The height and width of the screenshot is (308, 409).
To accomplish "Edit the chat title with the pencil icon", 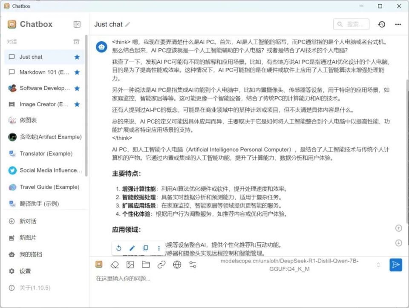I will [127, 25].
